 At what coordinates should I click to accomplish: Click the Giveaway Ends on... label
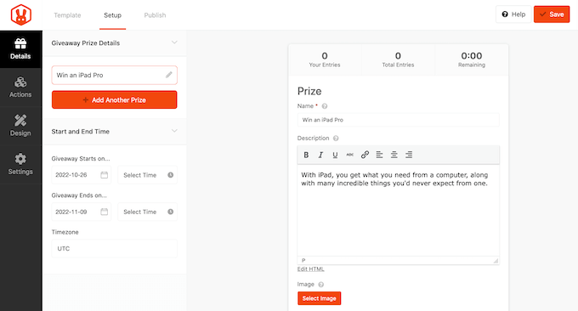pos(79,195)
